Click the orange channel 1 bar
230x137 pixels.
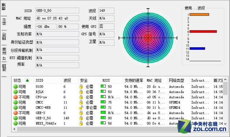(x=199, y=14)
